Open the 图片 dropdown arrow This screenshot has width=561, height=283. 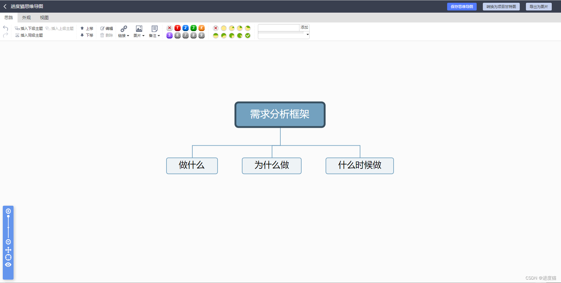[x=143, y=36]
